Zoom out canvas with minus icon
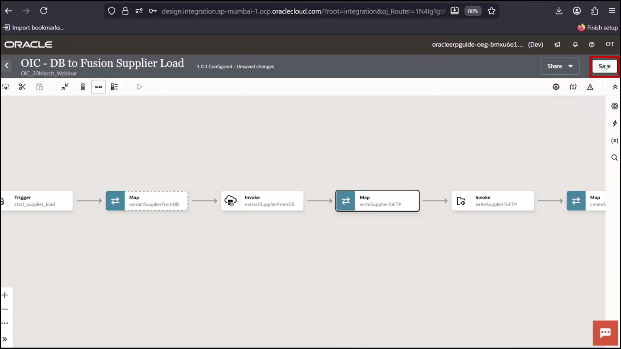This screenshot has width=621, height=349. 5,309
